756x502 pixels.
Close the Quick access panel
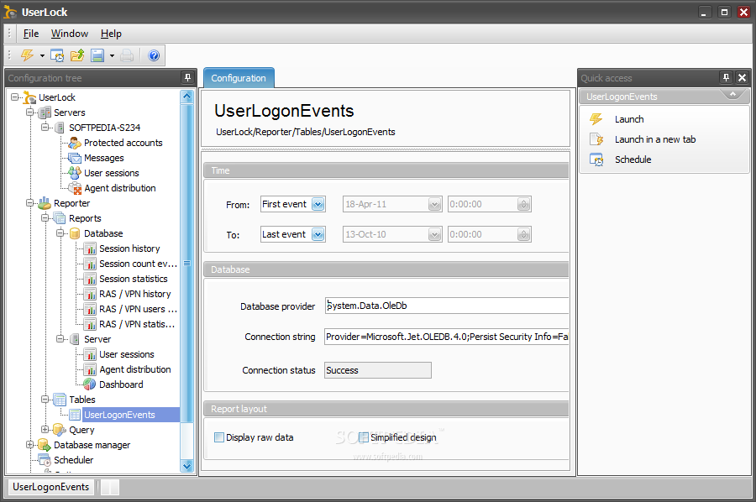click(x=742, y=77)
